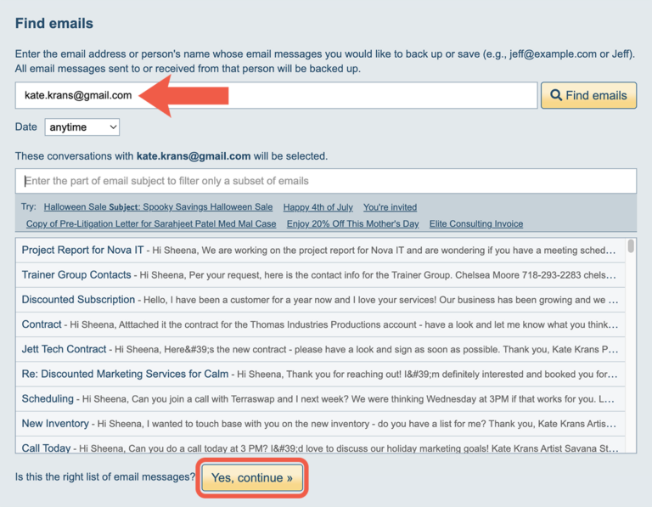Select Re: Discounted Marketing Services for Calm
This screenshot has height=507, width=652.
[320, 374]
